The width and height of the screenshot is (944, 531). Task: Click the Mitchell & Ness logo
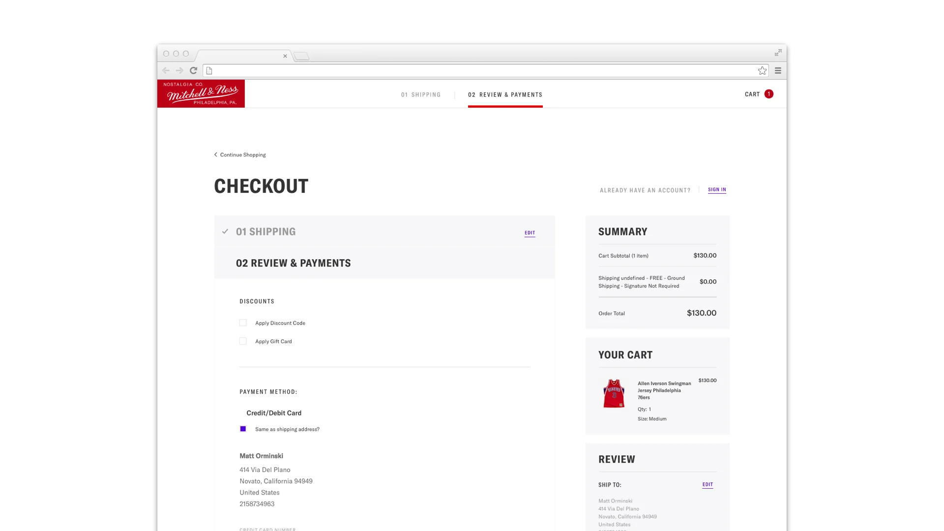pyautogui.click(x=201, y=93)
